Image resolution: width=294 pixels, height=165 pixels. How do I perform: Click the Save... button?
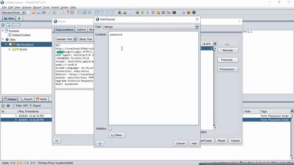pyautogui.click(x=117, y=135)
